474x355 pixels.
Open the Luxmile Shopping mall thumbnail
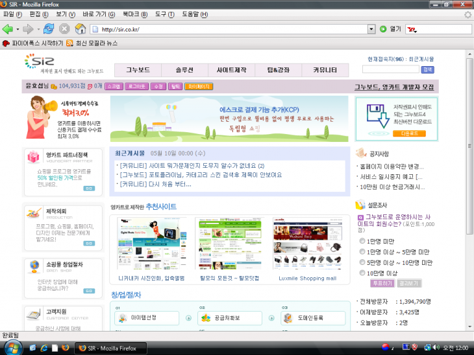307,243
